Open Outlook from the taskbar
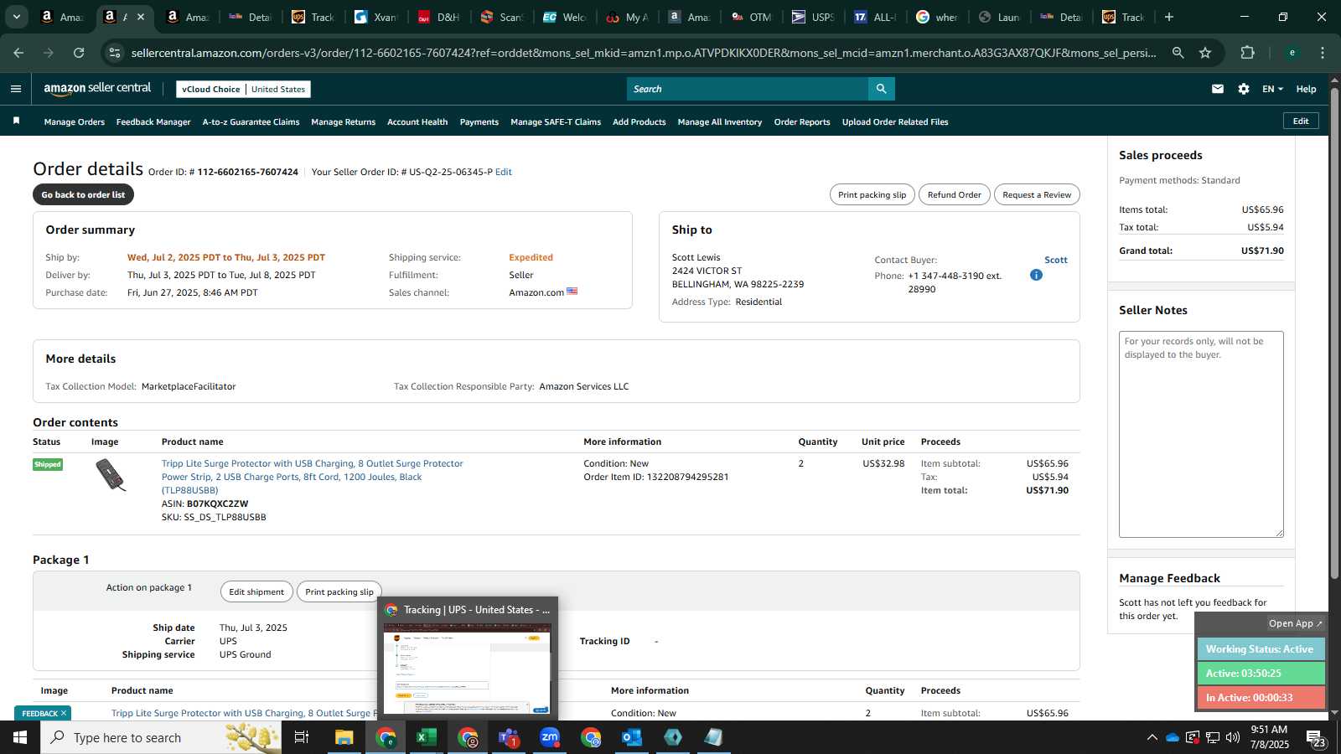The height and width of the screenshot is (754, 1341). tap(631, 737)
